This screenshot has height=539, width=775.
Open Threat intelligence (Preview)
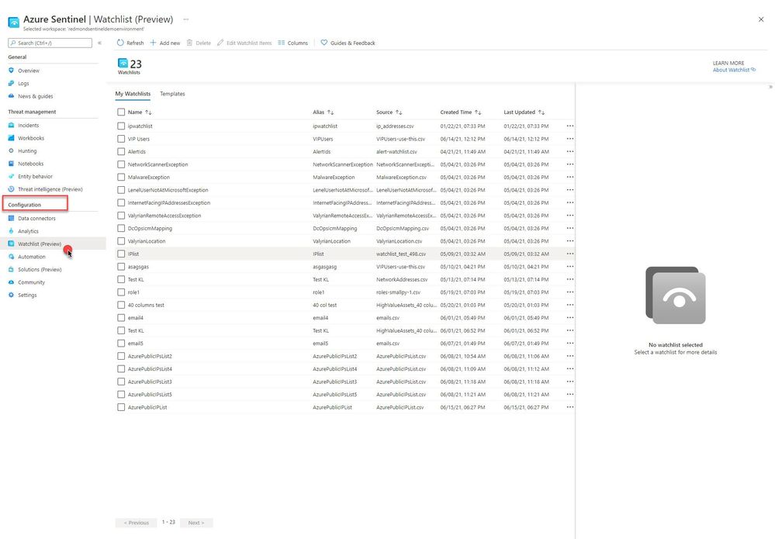(x=50, y=189)
